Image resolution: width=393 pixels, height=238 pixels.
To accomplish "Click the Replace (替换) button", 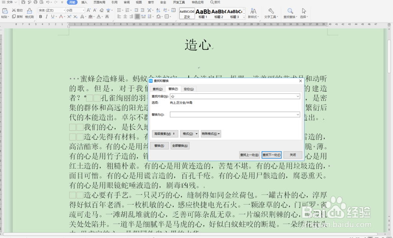I will [159, 146].
